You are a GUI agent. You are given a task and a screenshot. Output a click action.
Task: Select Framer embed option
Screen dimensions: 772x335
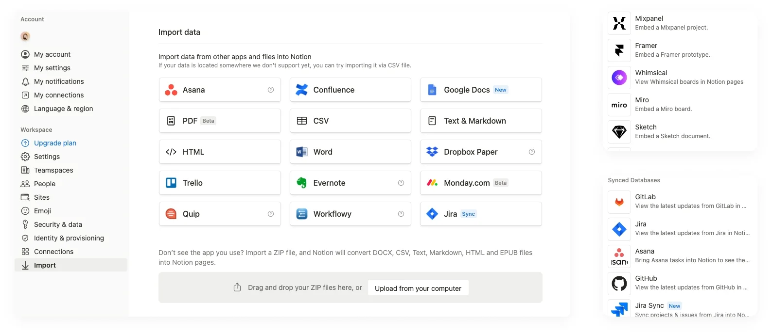[682, 50]
